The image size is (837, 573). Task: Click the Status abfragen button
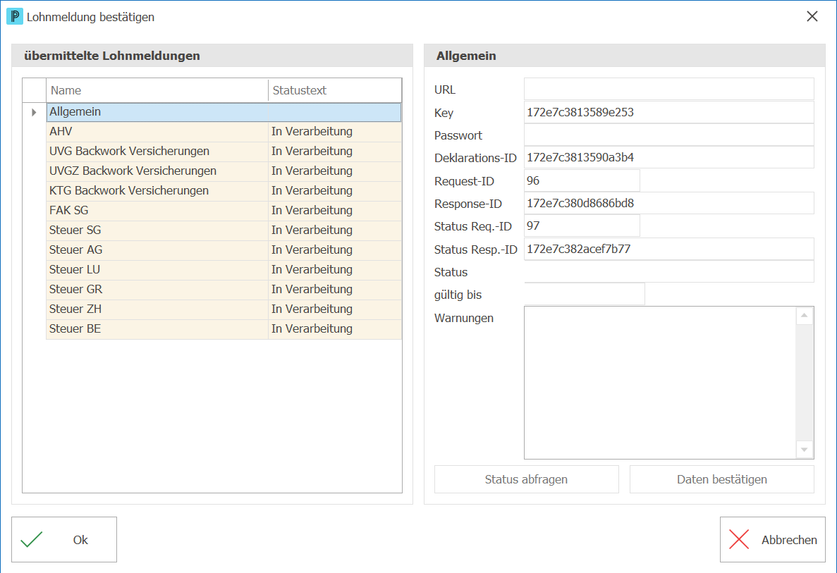click(x=526, y=479)
